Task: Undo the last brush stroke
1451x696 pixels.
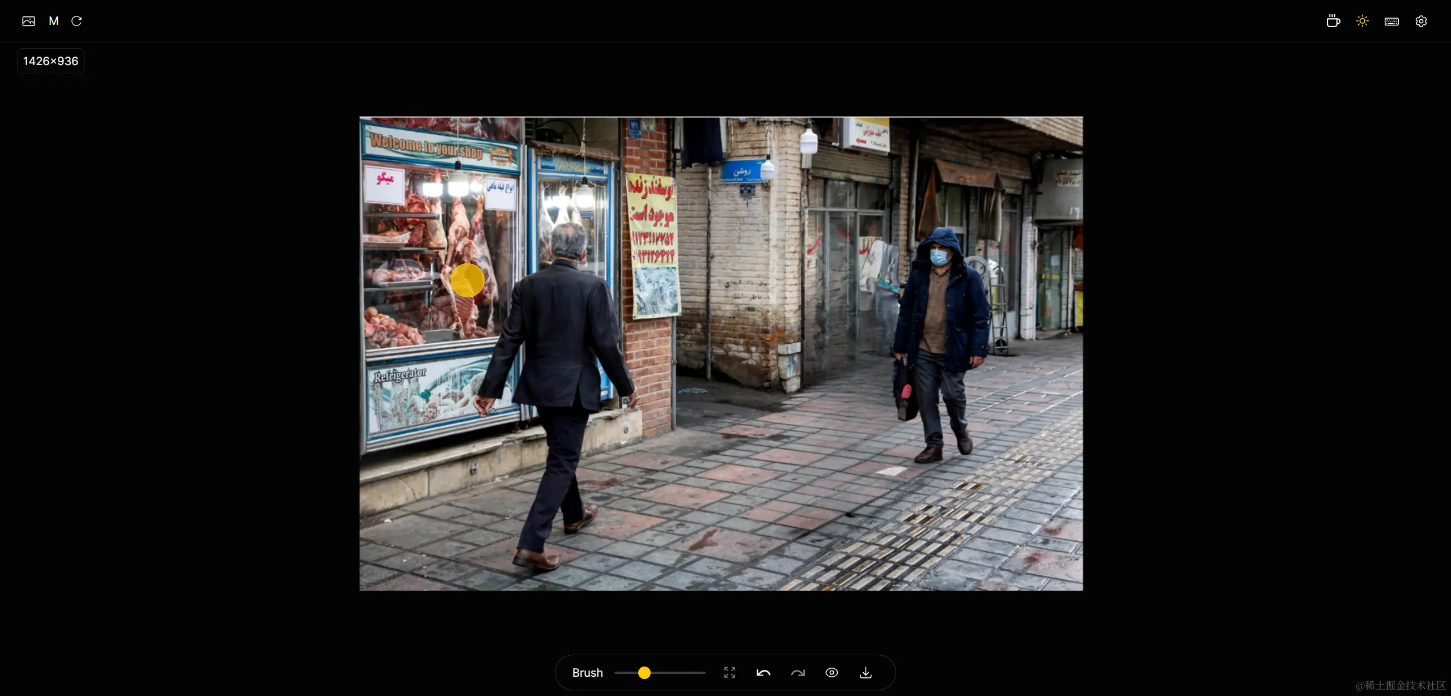Action: tap(763, 673)
